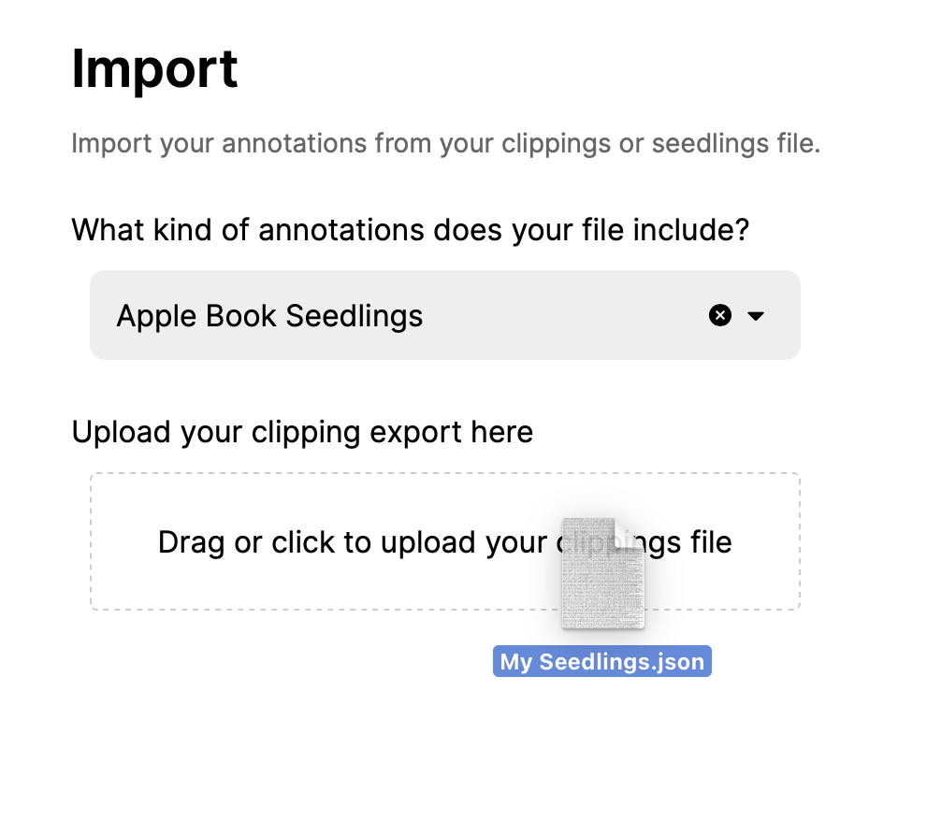Click 'seedlings file' in the subtitle
The image size is (927, 835).
pos(735,145)
